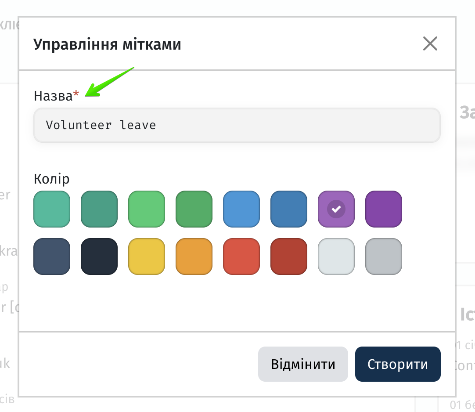Viewport: 475px width, 412px height.
Task: Close the Управління мітками dialog
Action: coord(430,43)
